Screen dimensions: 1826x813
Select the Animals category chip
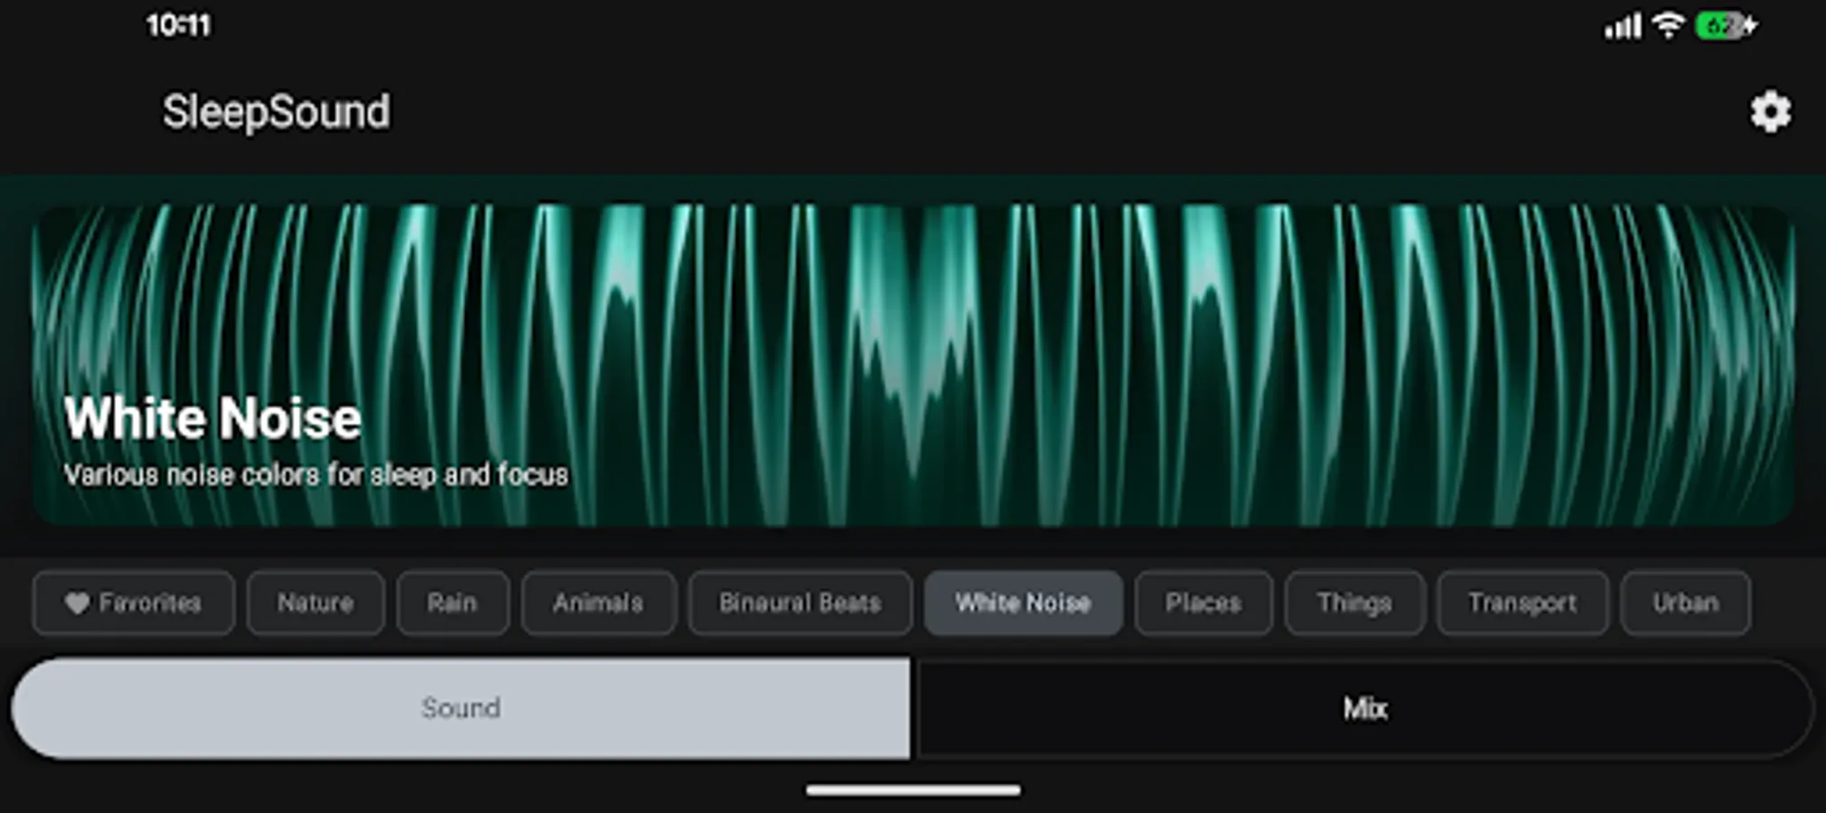(597, 603)
